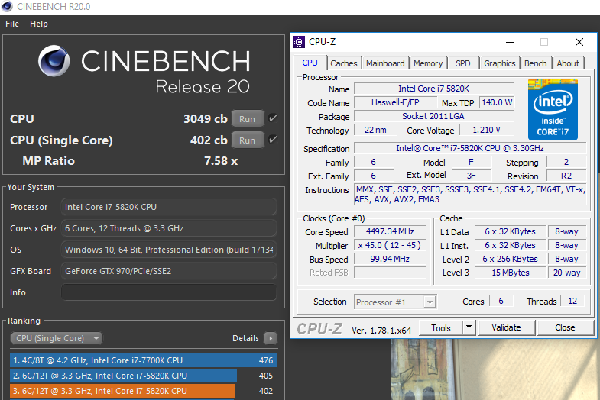Open the File menu in Cinebench

(x=12, y=24)
